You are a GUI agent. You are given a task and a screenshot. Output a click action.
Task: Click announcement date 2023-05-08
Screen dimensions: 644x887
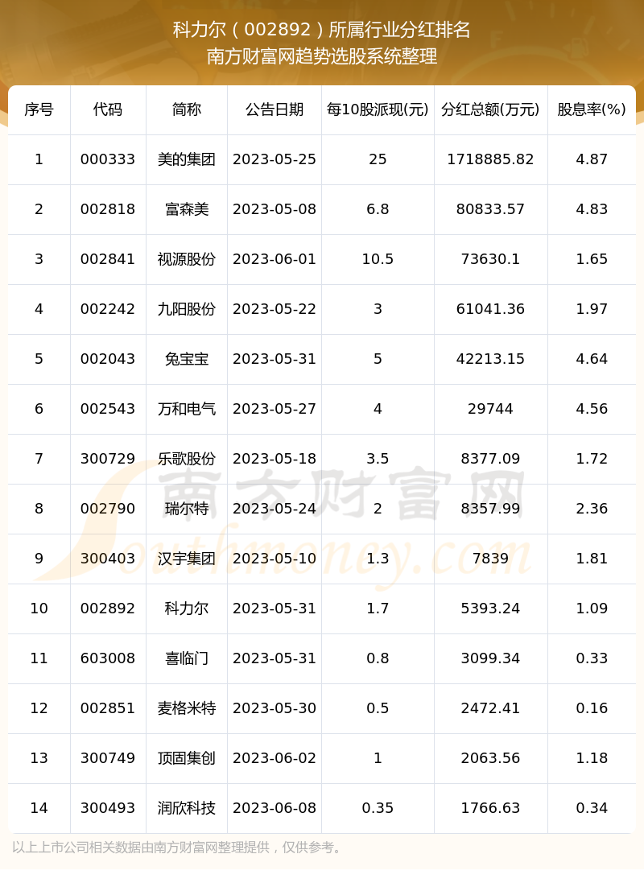(275, 209)
